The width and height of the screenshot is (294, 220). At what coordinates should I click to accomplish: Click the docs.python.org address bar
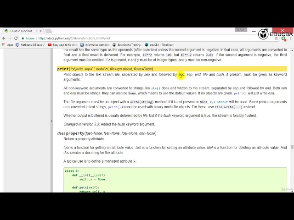150,38
